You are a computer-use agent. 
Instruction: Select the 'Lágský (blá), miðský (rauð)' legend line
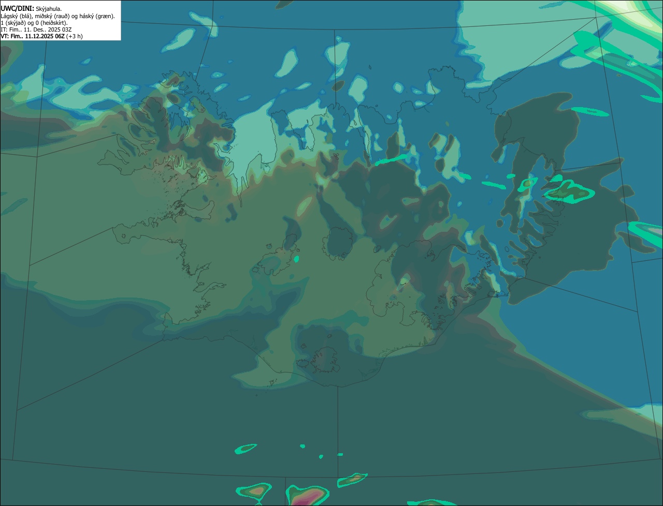(57, 16)
